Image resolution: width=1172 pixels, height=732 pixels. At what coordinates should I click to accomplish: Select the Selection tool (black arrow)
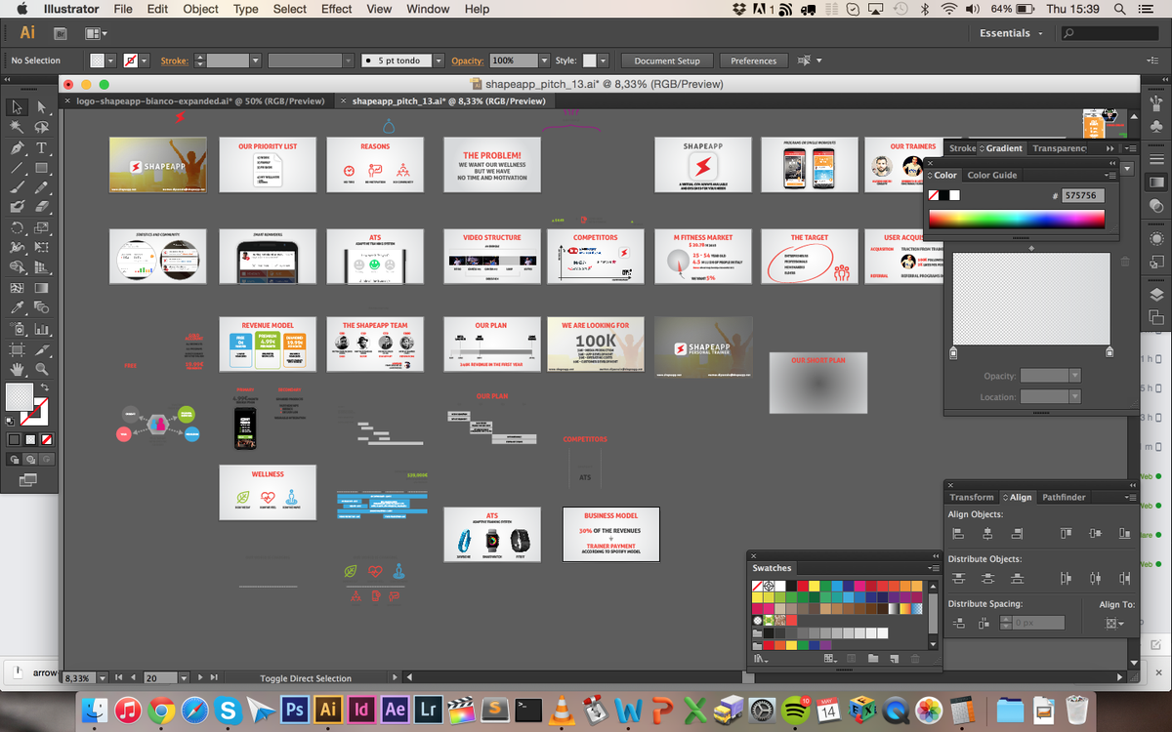point(17,107)
